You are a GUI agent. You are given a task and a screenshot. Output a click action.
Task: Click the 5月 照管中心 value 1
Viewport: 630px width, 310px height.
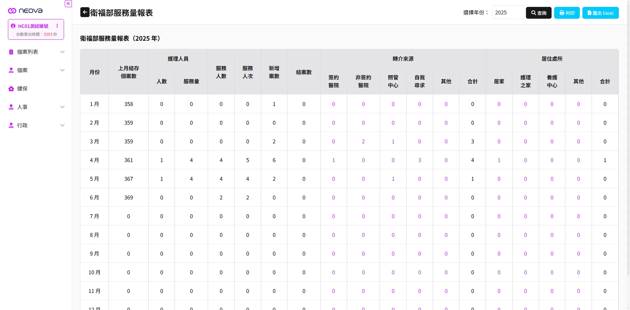coord(393,179)
